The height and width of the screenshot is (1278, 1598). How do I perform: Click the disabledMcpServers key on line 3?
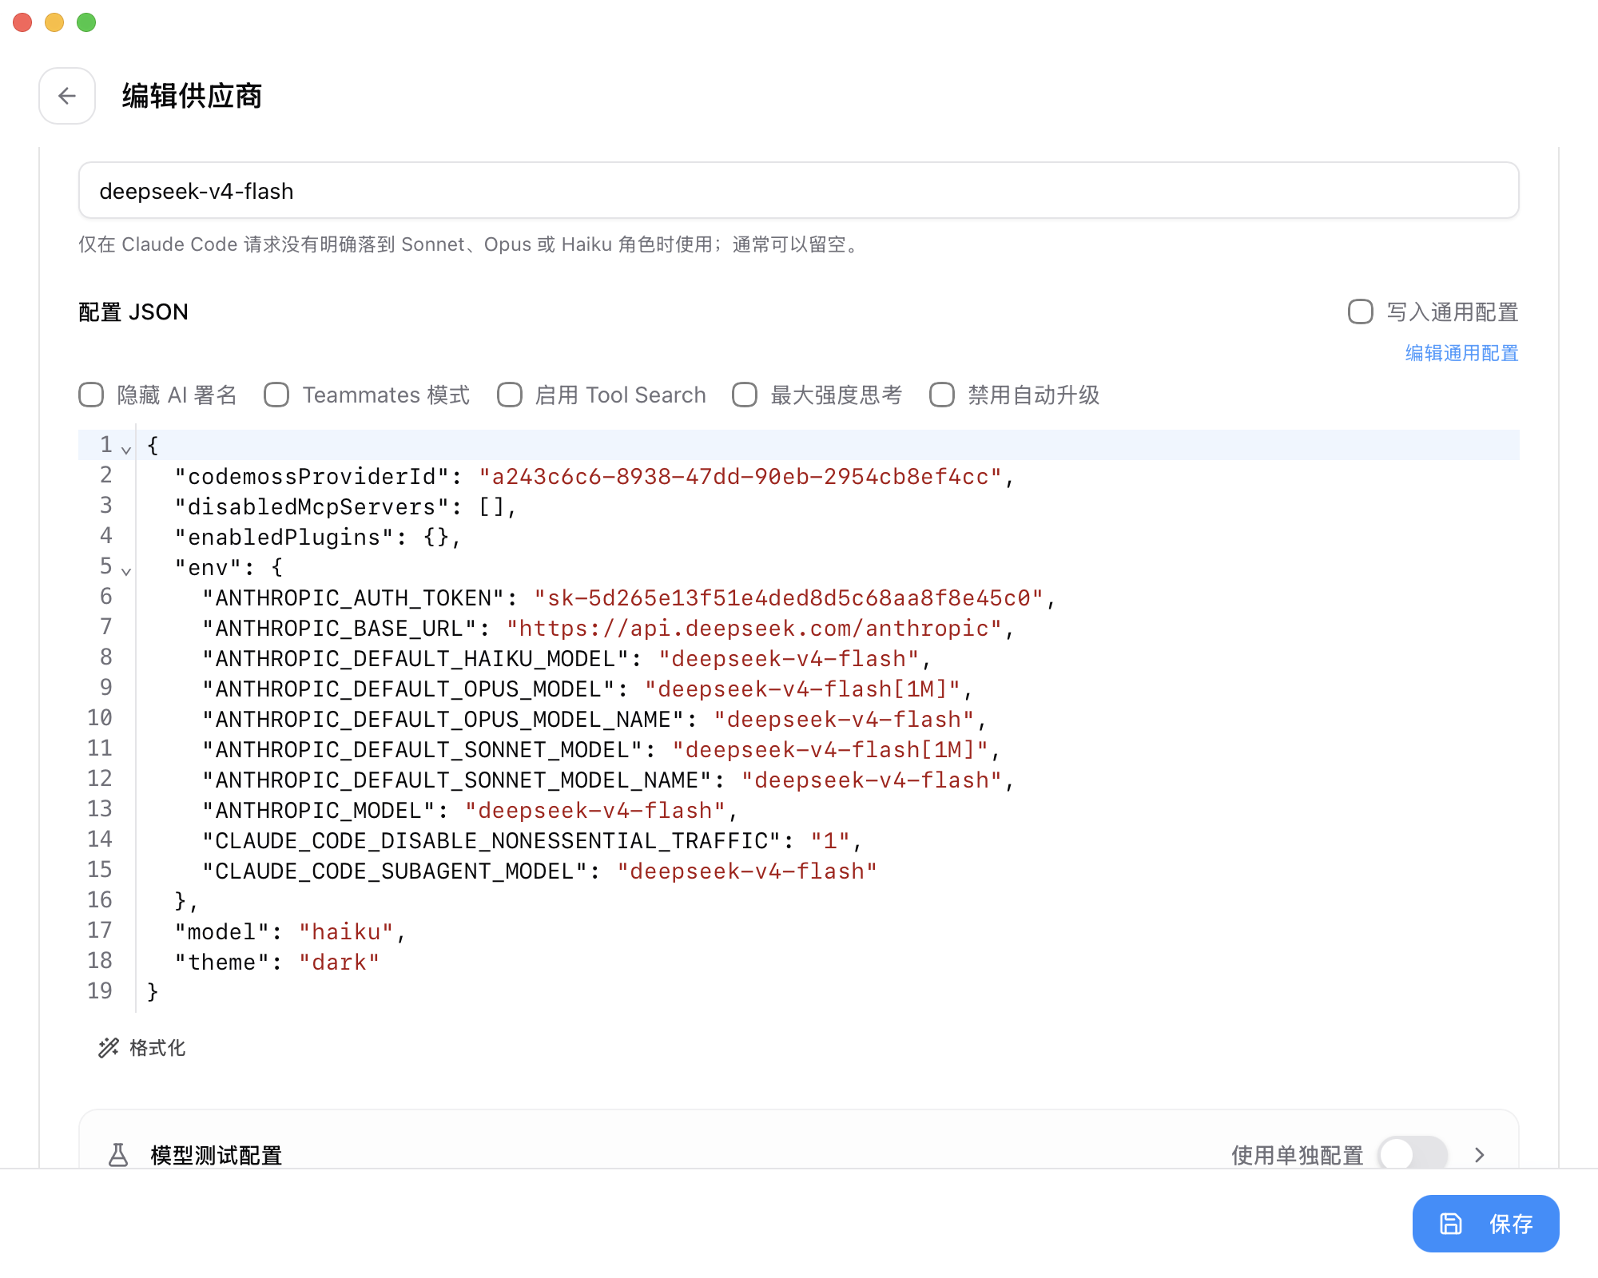tap(312, 507)
